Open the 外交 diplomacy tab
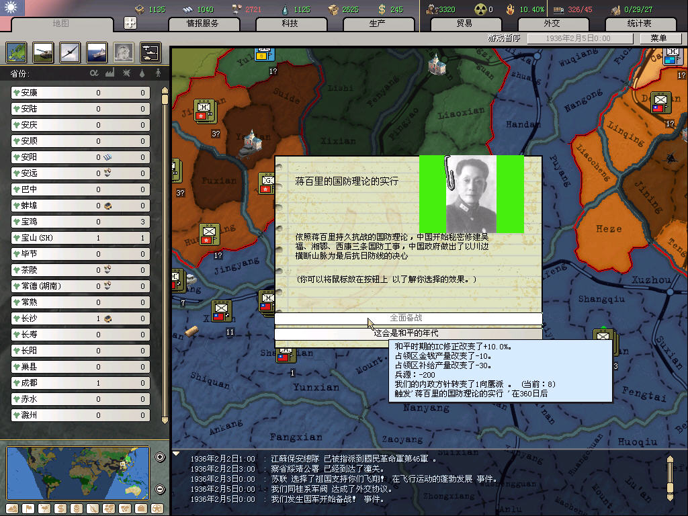Viewport: 688px width, 516px height. [x=551, y=24]
